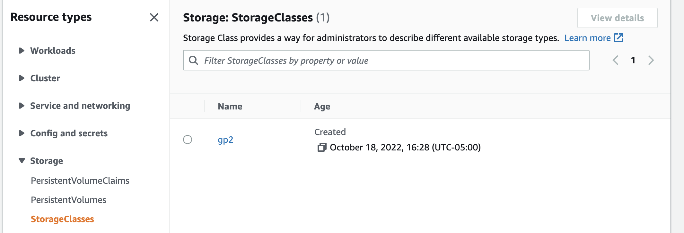Select StorageClasses in the sidebar
Screen dimensions: 684x233
pyautogui.click(x=62, y=219)
